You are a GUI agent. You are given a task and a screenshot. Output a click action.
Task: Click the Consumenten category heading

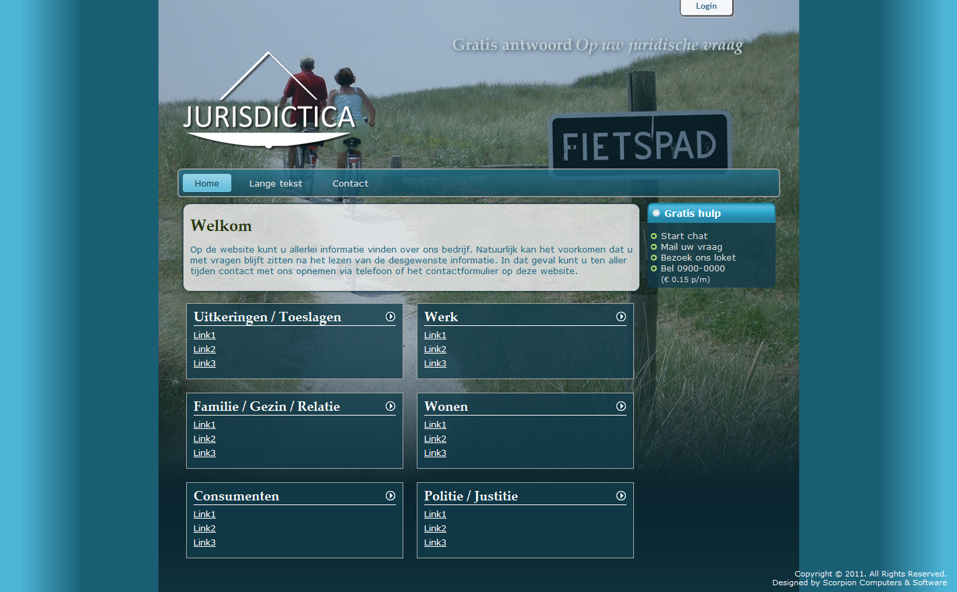pos(236,496)
